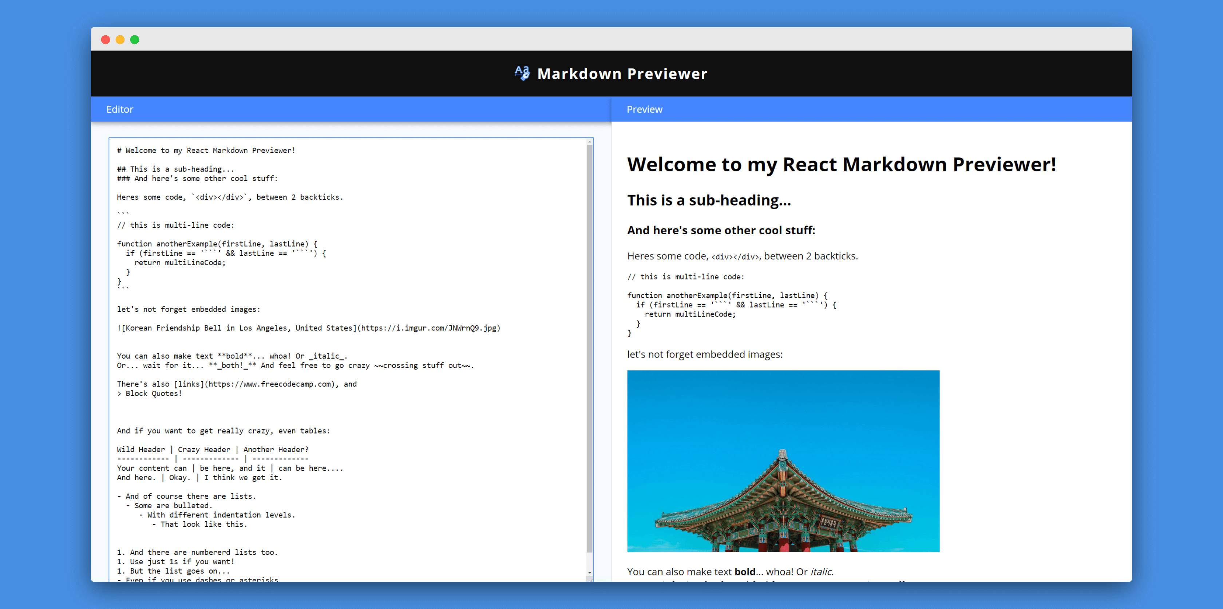
Task: Click 'And here. | Okay.' table row in editor
Action: click(199, 478)
